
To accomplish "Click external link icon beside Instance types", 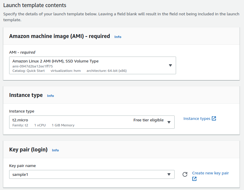I will [214, 118].
